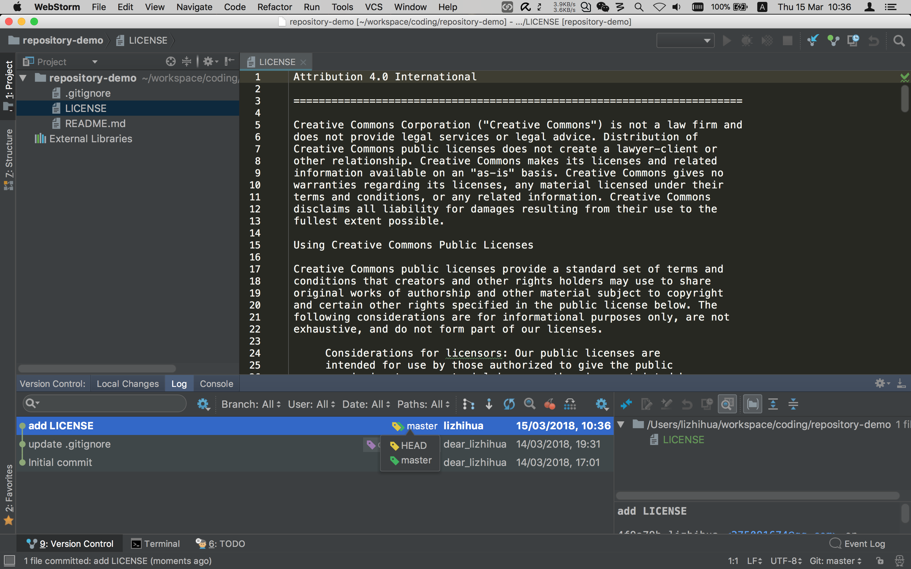Open the Refactor menu
This screenshot has width=911, height=569.
click(x=275, y=7)
